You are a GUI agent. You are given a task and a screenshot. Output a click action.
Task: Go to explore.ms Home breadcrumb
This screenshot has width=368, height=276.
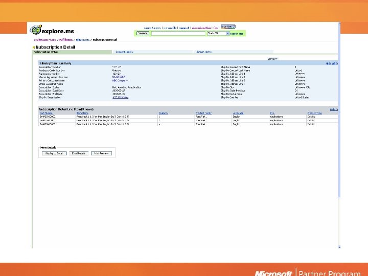[45, 40]
